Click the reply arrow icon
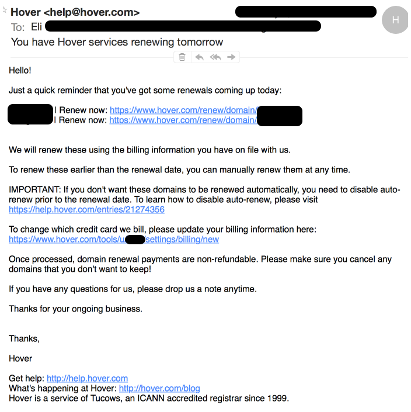Screen dimensions: 411x412 tap(200, 57)
